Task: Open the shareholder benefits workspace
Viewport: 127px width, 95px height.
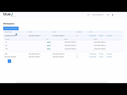Action: coord(101,36)
